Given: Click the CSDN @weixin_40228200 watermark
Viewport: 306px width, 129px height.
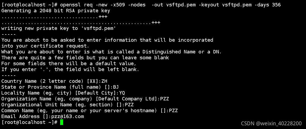Looking at the screenshot, I should click(271, 123).
